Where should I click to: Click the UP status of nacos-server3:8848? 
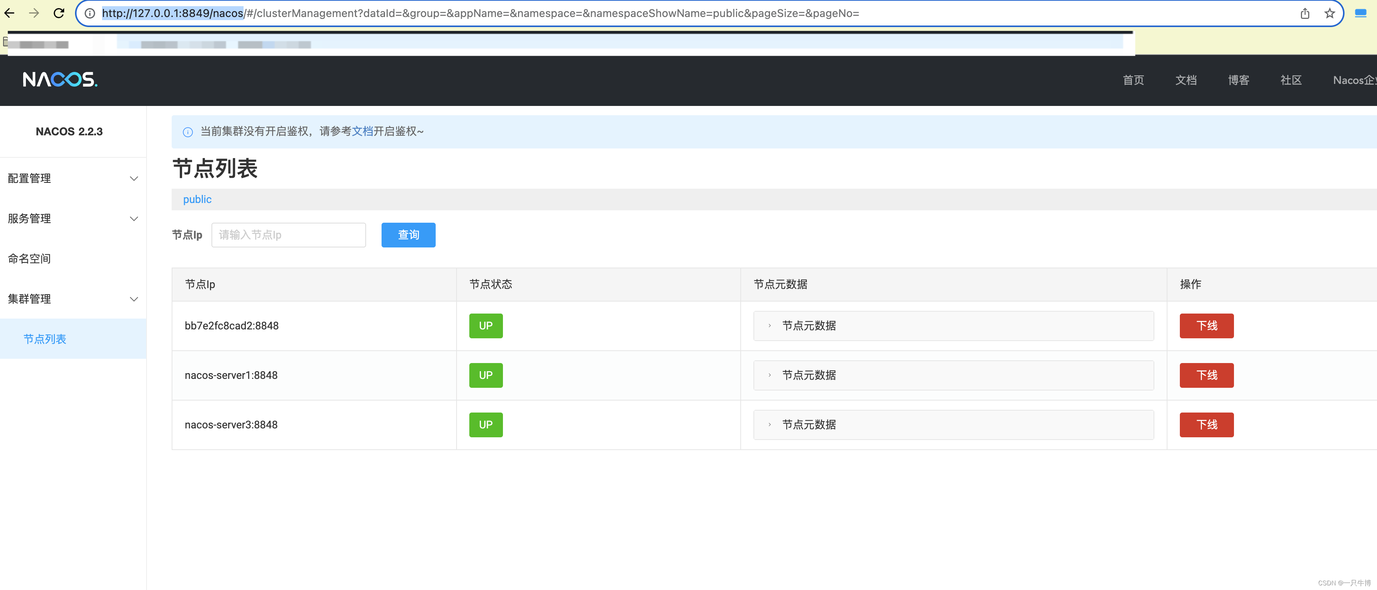point(486,425)
